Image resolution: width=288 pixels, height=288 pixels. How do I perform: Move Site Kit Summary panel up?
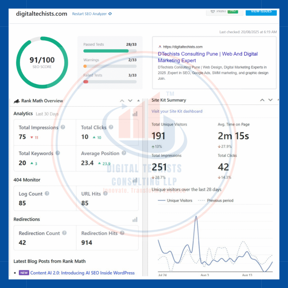(262, 100)
